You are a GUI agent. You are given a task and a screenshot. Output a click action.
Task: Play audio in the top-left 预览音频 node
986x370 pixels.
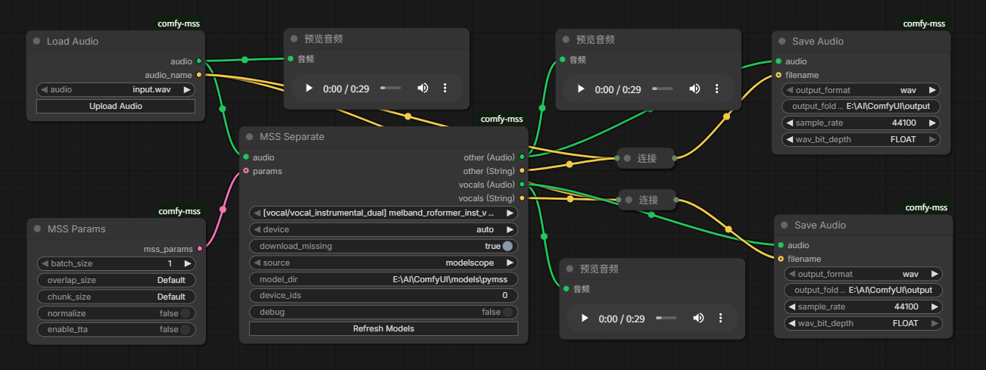(x=309, y=89)
